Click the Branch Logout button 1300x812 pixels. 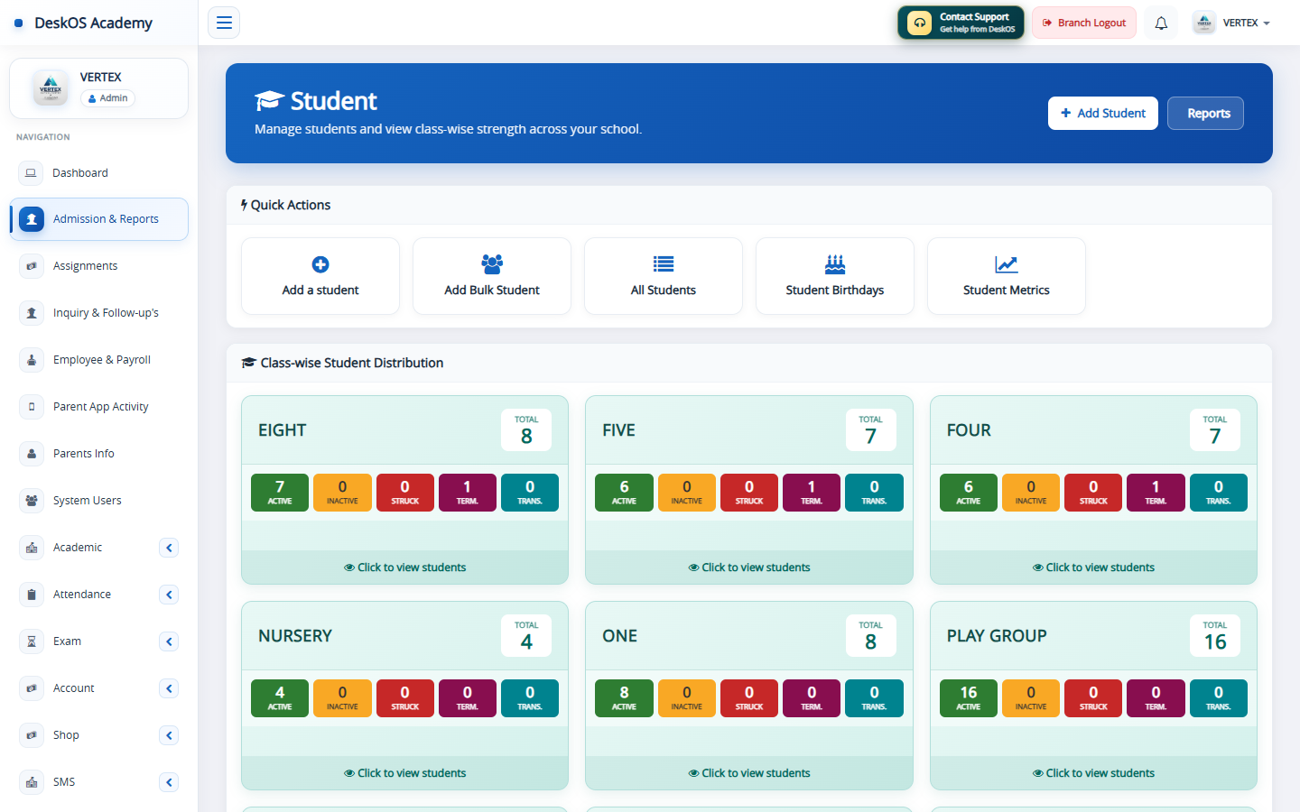pos(1084,23)
